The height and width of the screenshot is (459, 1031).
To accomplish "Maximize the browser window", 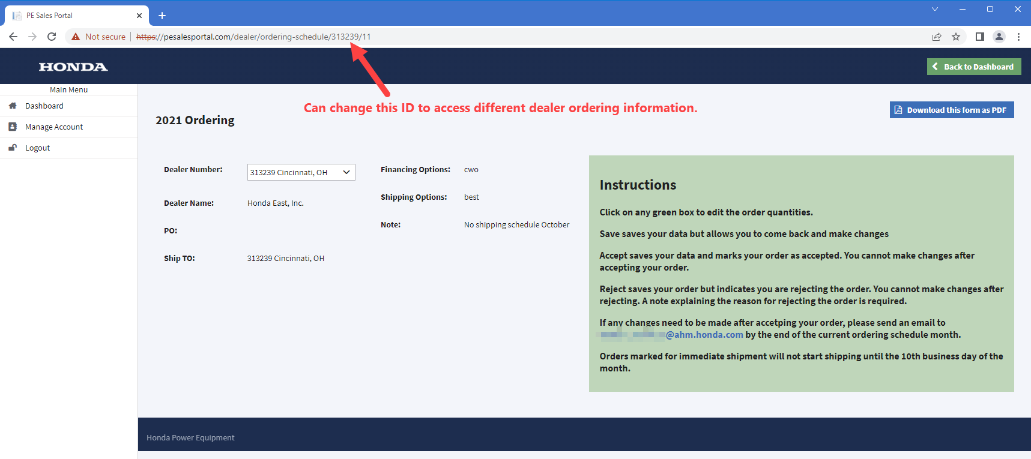I will pos(990,9).
